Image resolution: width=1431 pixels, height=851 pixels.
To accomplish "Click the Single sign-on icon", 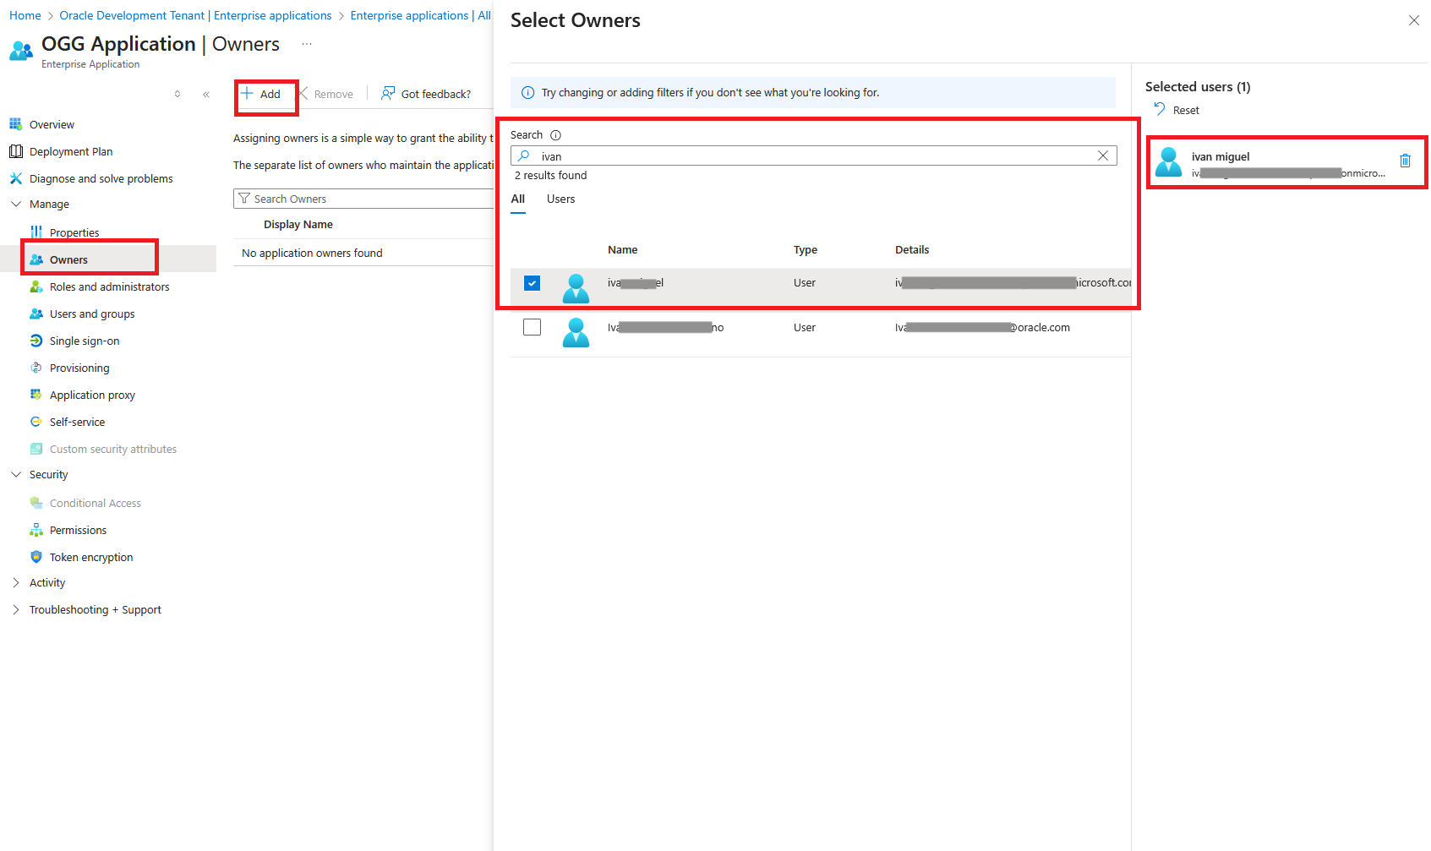I will pyautogui.click(x=36, y=341).
